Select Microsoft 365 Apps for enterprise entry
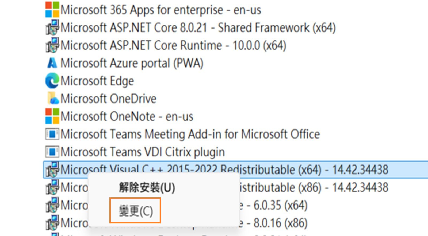The width and height of the screenshot is (428, 236). click(160, 10)
